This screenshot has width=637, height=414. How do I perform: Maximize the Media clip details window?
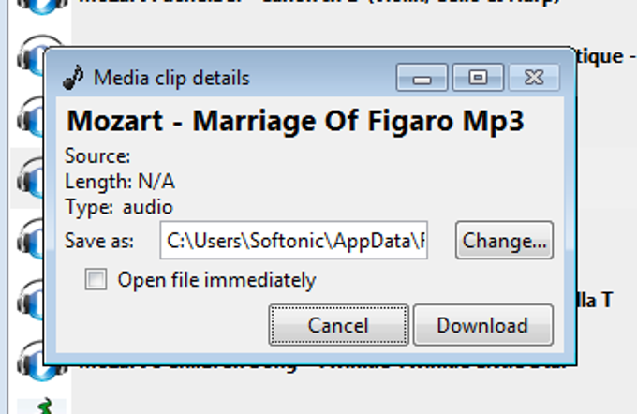[478, 77]
